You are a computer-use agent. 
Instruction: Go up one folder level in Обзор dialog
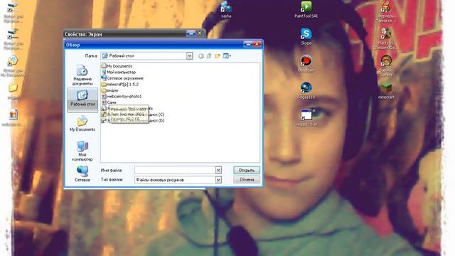(209, 55)
